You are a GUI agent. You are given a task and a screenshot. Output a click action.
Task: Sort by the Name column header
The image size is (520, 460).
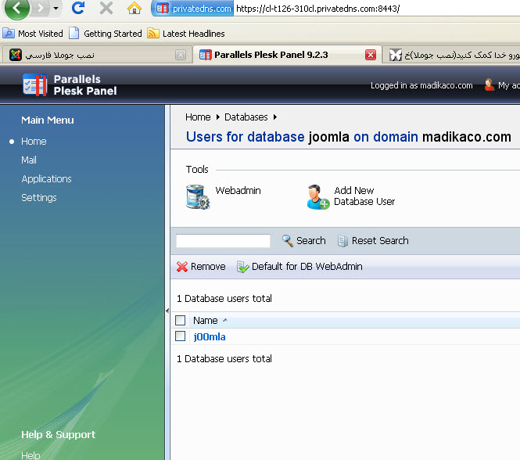pyautogui.click(x=206, y=321)
